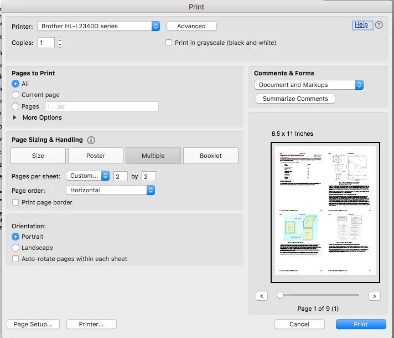
Task: Open Page Setup dialog
Action: coord(33,324)
